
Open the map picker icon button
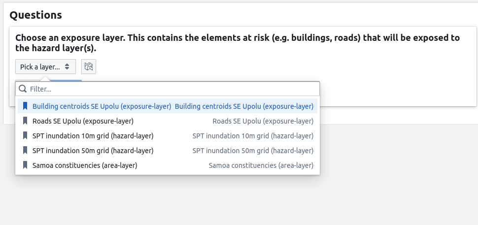pos(89,66)
